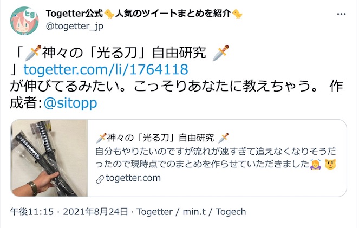Image resolution: width=359 pixels, height=228 pixels.
Task: Click the first chick emoji in display name
Action: pyautogui.click(x=109, y=14)
